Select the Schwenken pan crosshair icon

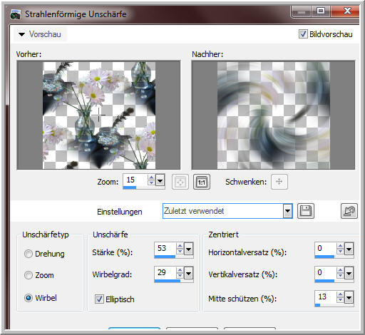click(x=279, y=182)
